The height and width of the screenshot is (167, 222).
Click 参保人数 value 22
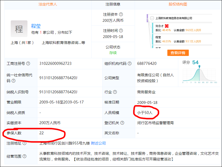point(42,133)
